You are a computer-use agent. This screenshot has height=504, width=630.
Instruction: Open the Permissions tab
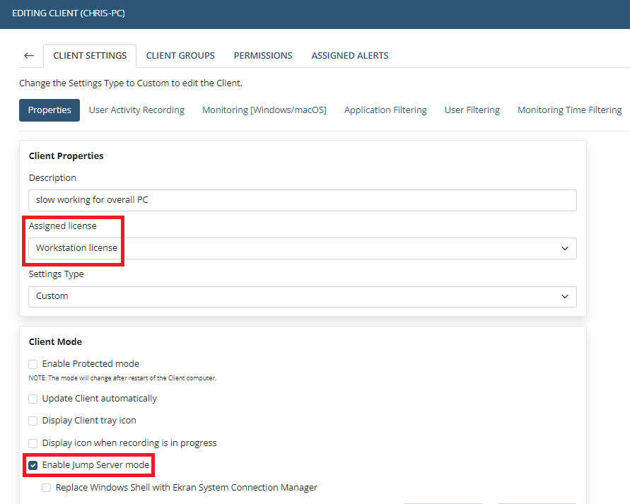coord(263,56)
